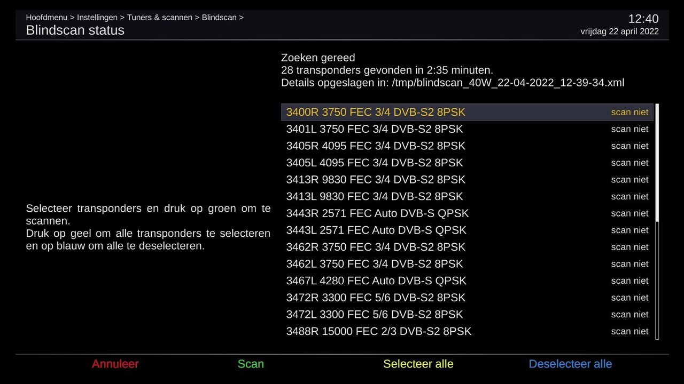Click the Blindscan breadcrumb in the header

coord(219,18)
